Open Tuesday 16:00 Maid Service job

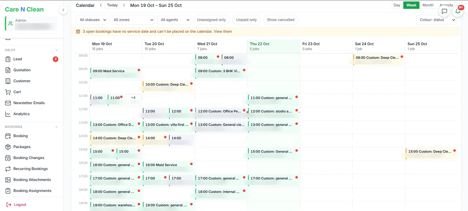click(168, 167)
